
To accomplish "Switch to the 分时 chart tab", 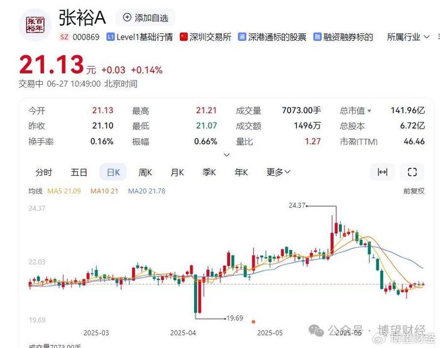I will coord(43,172).
